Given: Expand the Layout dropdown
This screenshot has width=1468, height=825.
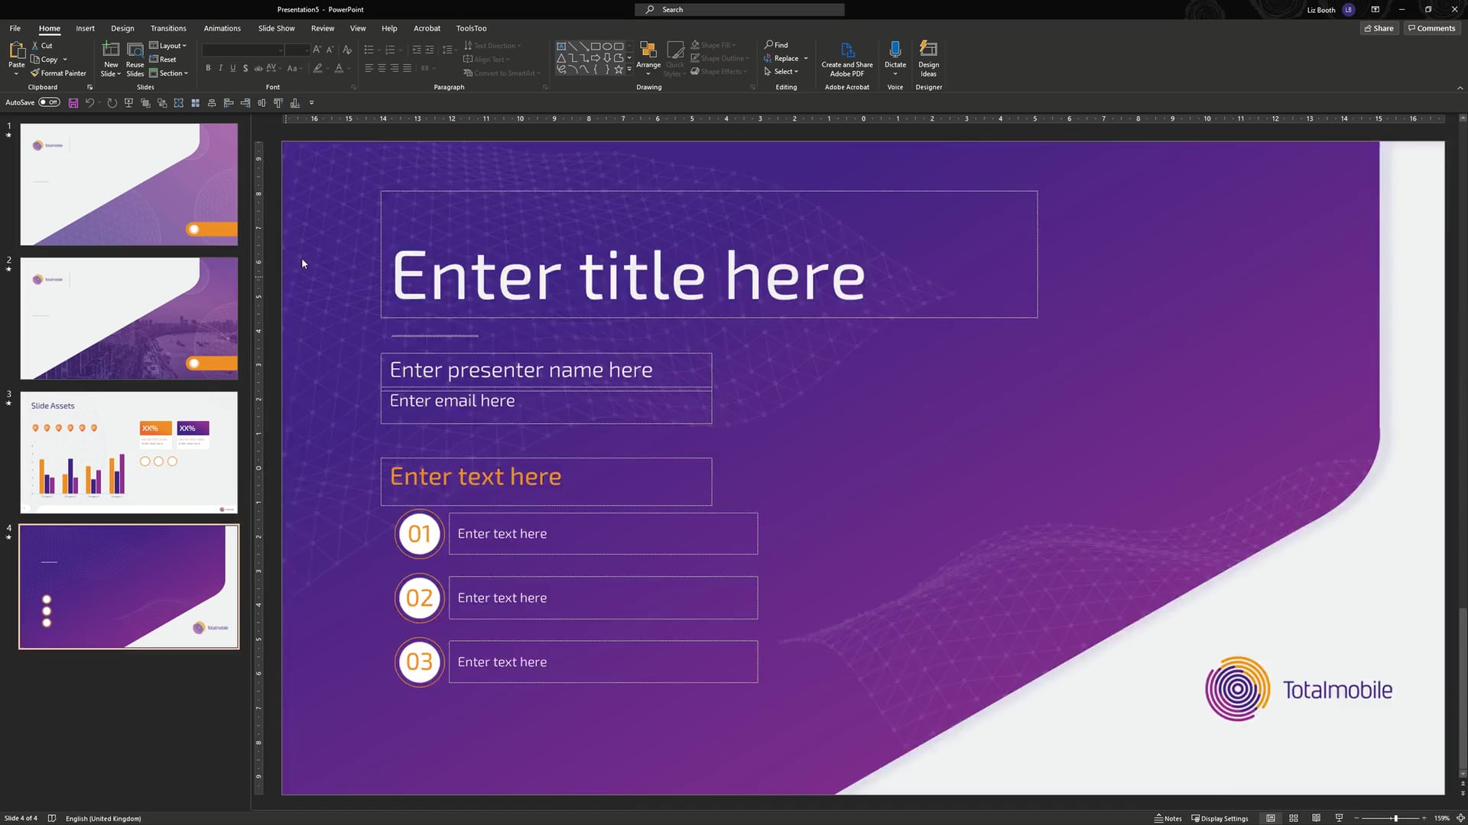Looking at the screenshot, I should (168, 46).
